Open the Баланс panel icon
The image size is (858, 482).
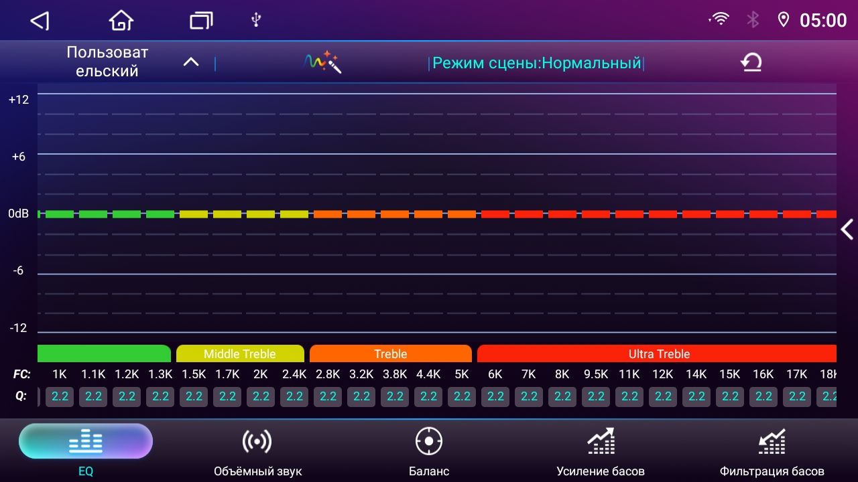point(428,441)
